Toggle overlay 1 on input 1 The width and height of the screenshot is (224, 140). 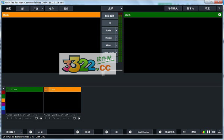(x=7, y=118)
